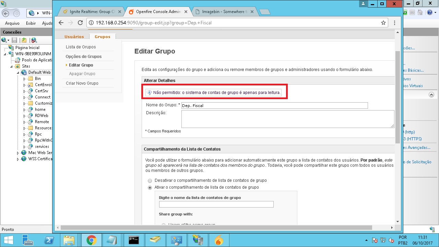This screenshot has height=247, width=439.
Task: Open Command Prompt taskbar icon
Action: (134, 240)
